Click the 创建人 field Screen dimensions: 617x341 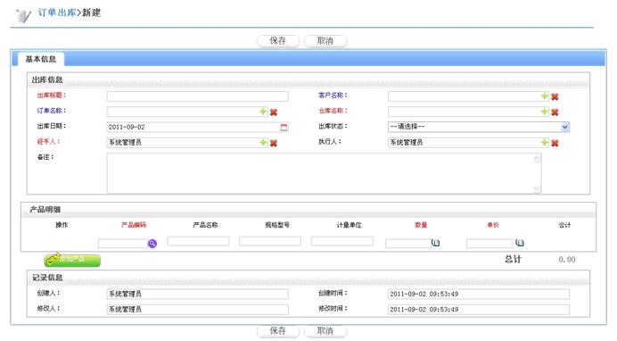(198, 294)
